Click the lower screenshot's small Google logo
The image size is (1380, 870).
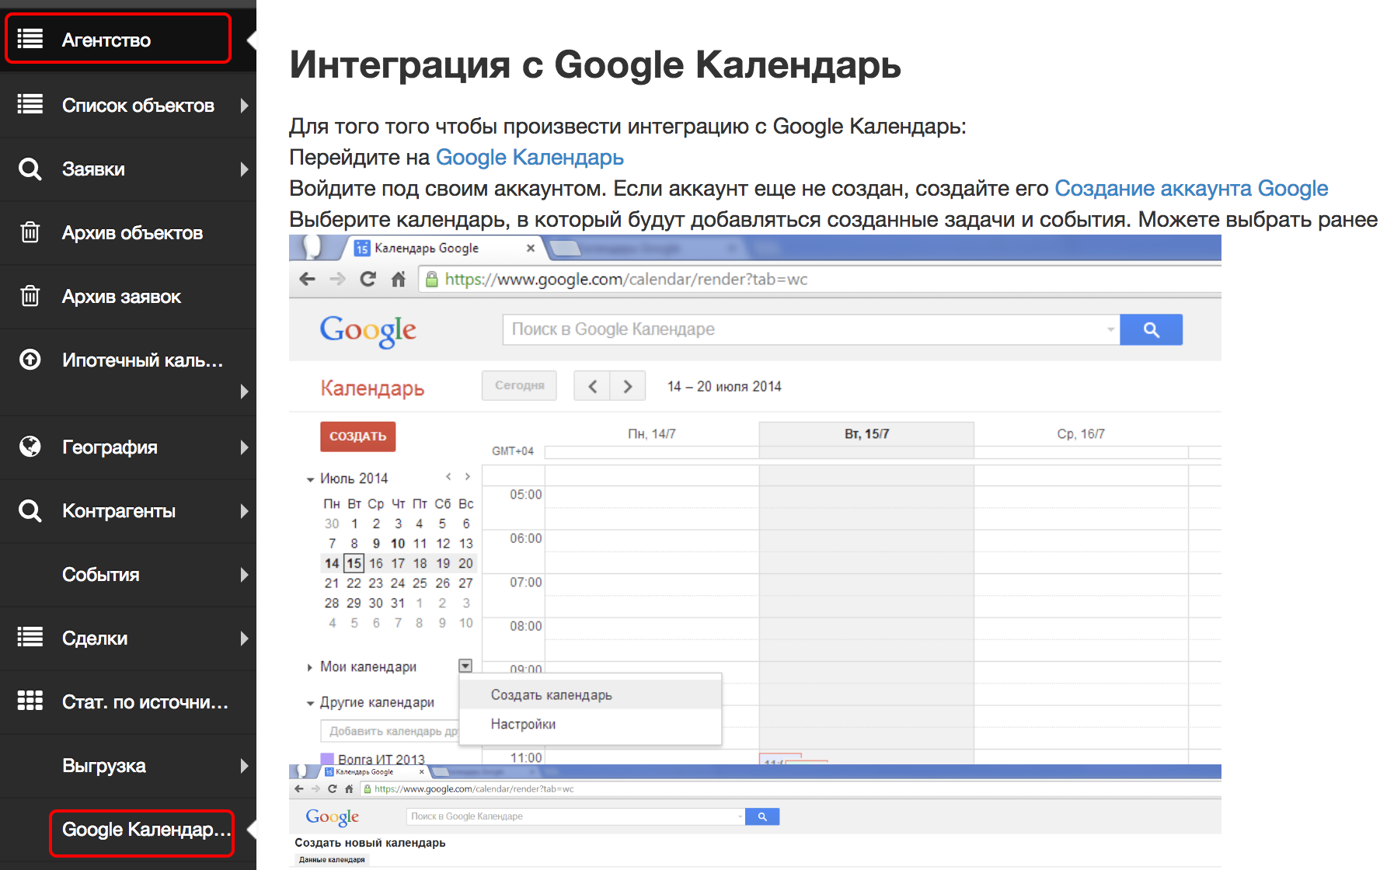click(x=333, y=817)
